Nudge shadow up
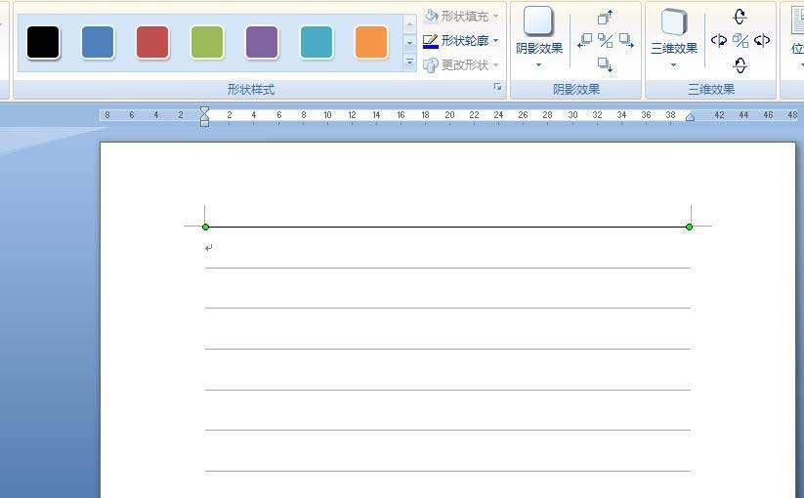 605,17
